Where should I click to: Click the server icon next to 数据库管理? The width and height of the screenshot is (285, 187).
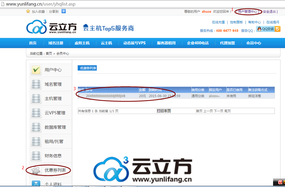pos(36,127)
